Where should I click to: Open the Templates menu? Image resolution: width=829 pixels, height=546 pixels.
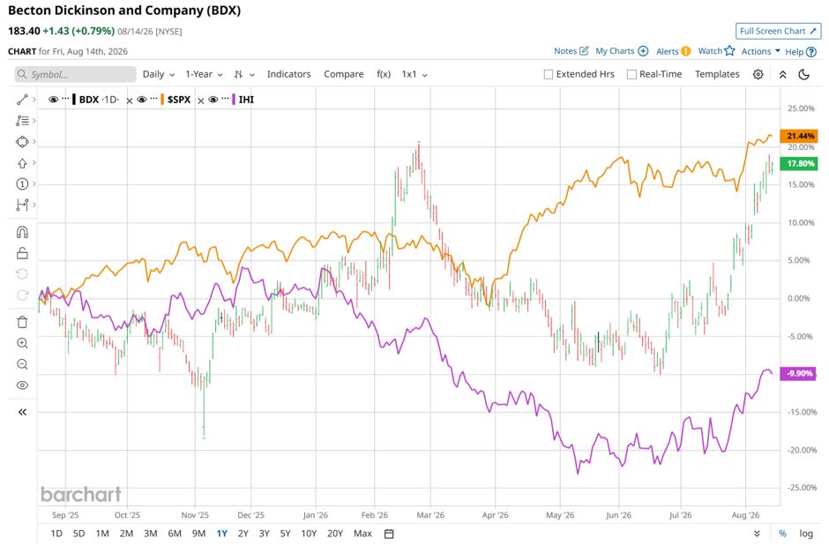(x=717, y=74)
